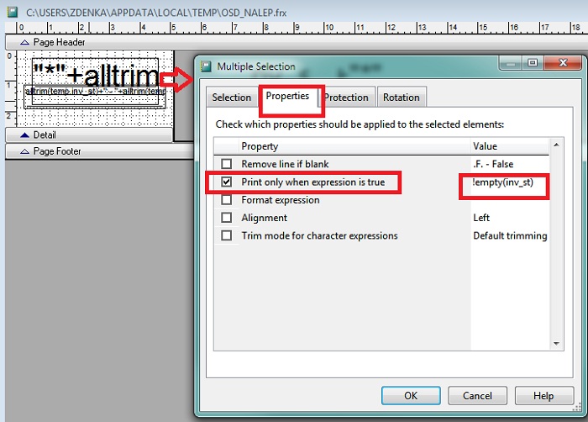Select the "*"+alltrim field in Page Header

tap(95, 75)
